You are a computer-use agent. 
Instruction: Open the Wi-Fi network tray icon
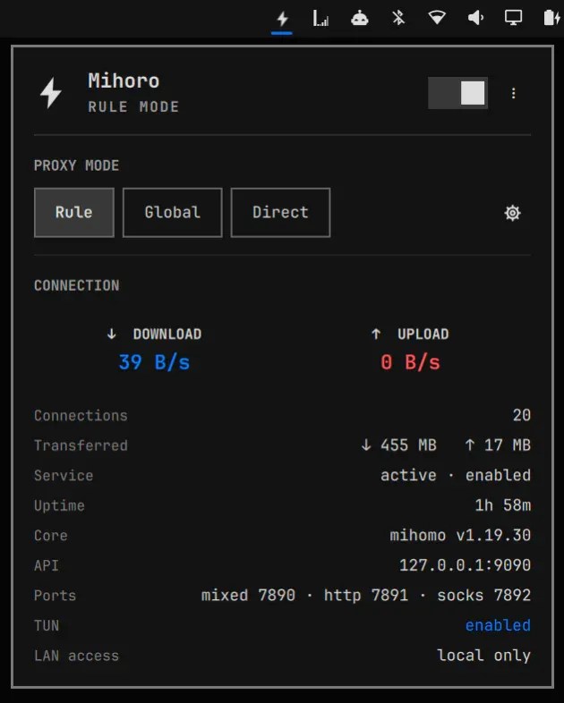(x=437, y=19)
